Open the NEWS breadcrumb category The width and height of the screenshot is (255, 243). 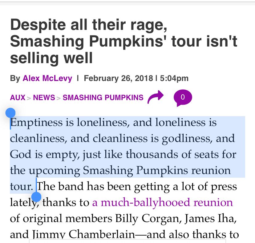44,97
